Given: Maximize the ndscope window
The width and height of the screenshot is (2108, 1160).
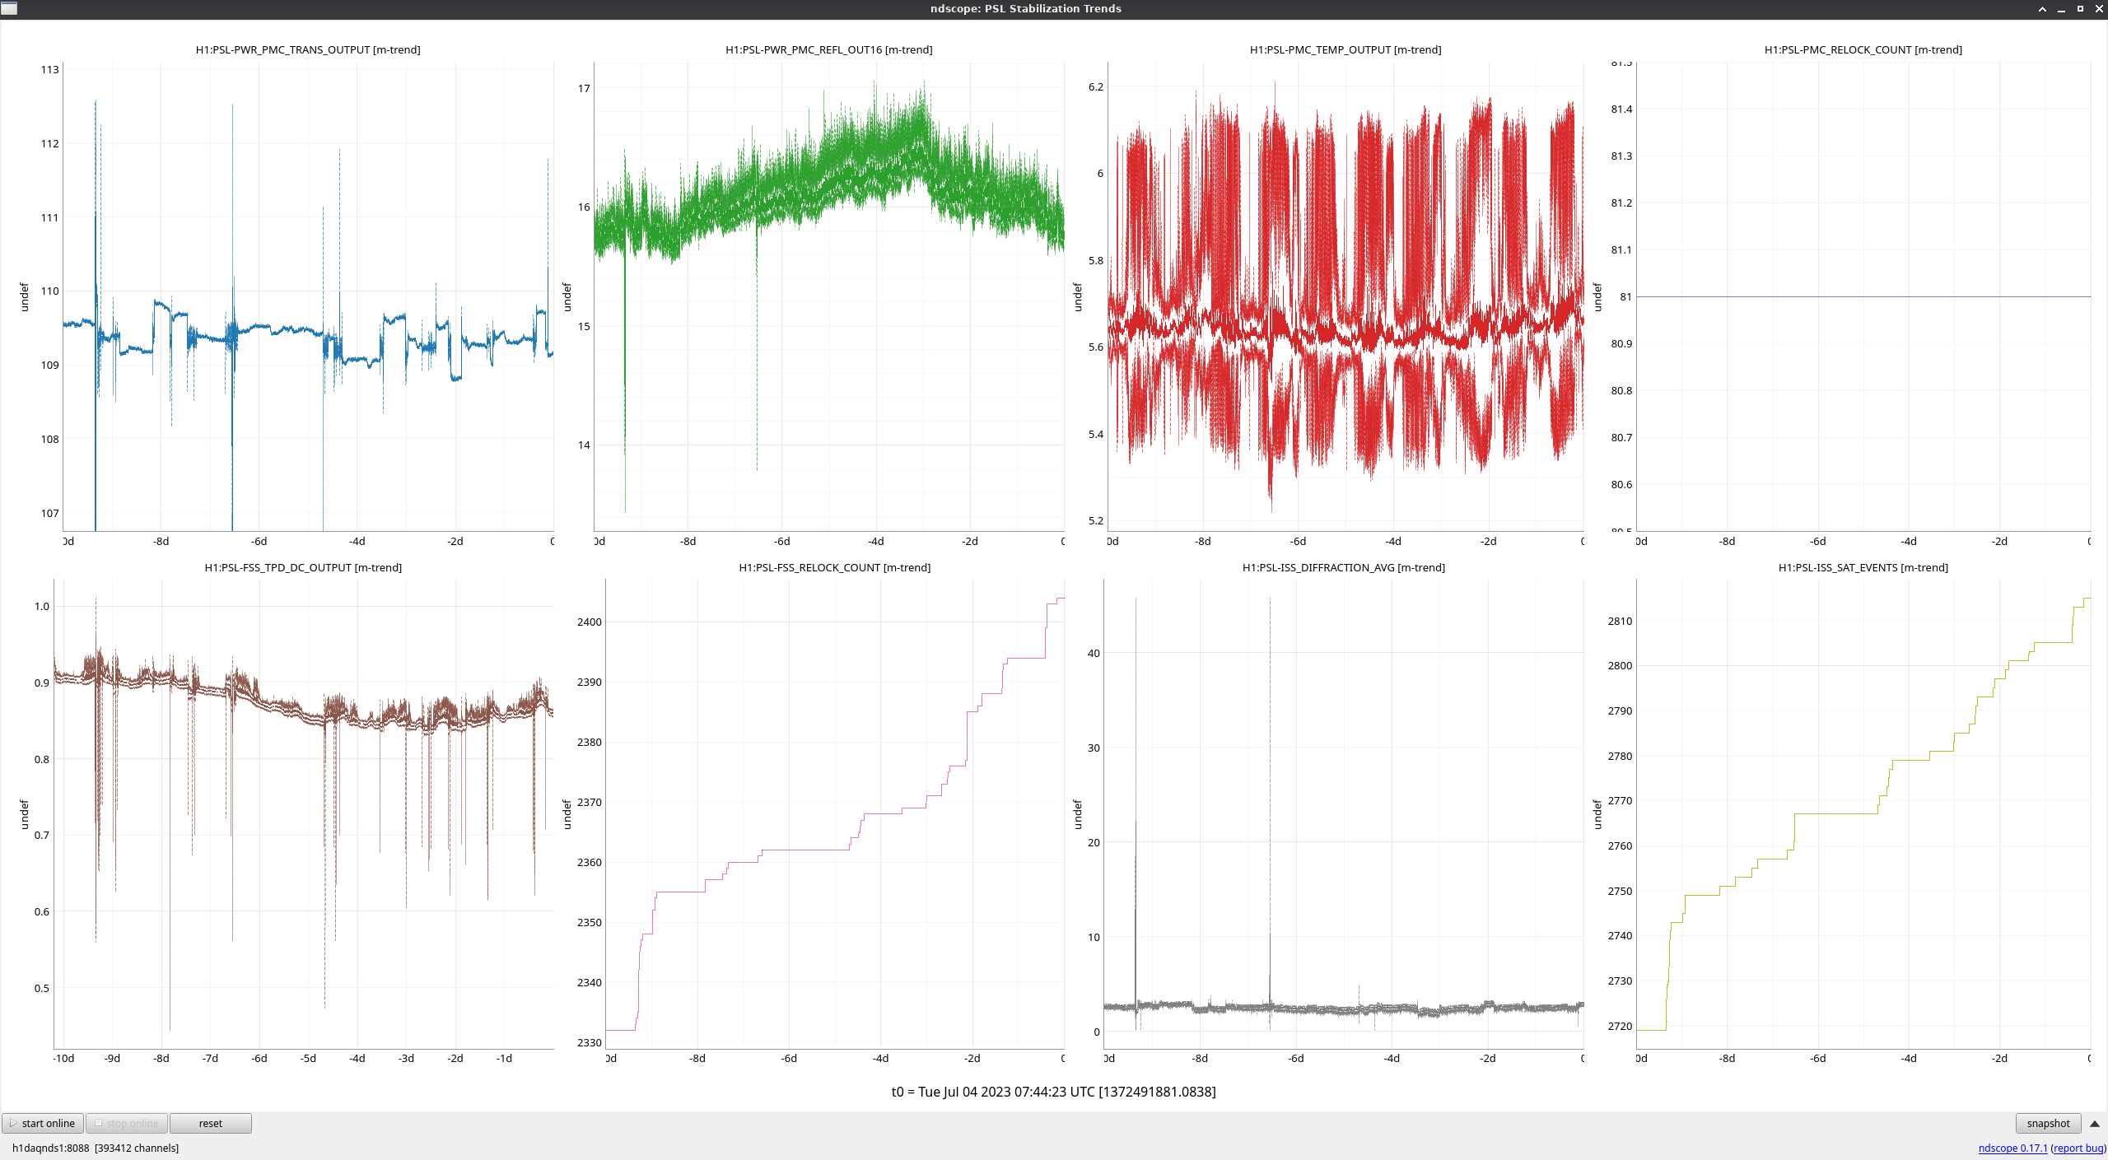Looking at the screenshot, I should pos(2080,8).
